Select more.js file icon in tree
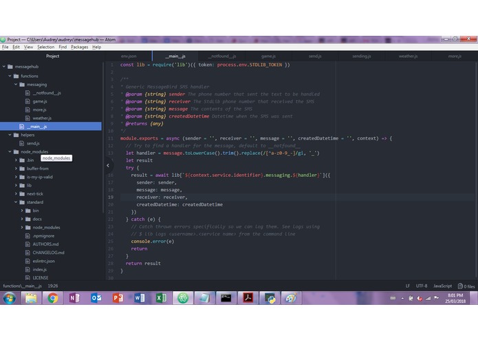The width and height of the screenshot is (478, 340). click(28, 109)
